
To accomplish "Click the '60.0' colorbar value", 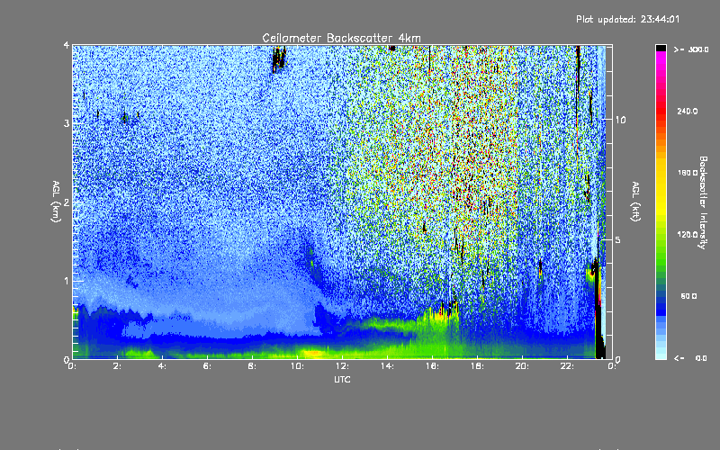I will pyautogui.click(x=688, y=296).
